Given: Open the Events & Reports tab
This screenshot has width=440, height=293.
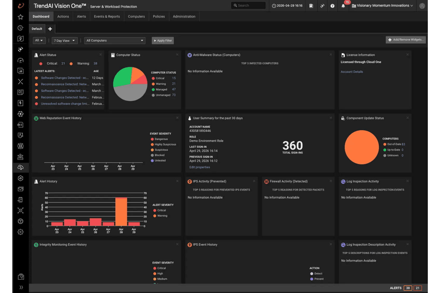Looking at the screenshot, I should tap(107, 17).
